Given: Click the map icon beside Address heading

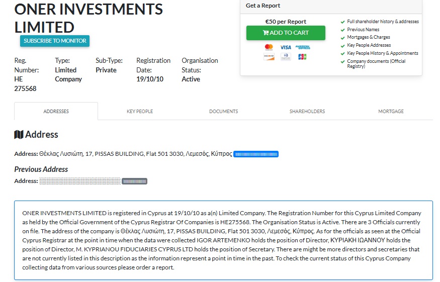Looking at the screenshot, I should click(x=19, y=135).
